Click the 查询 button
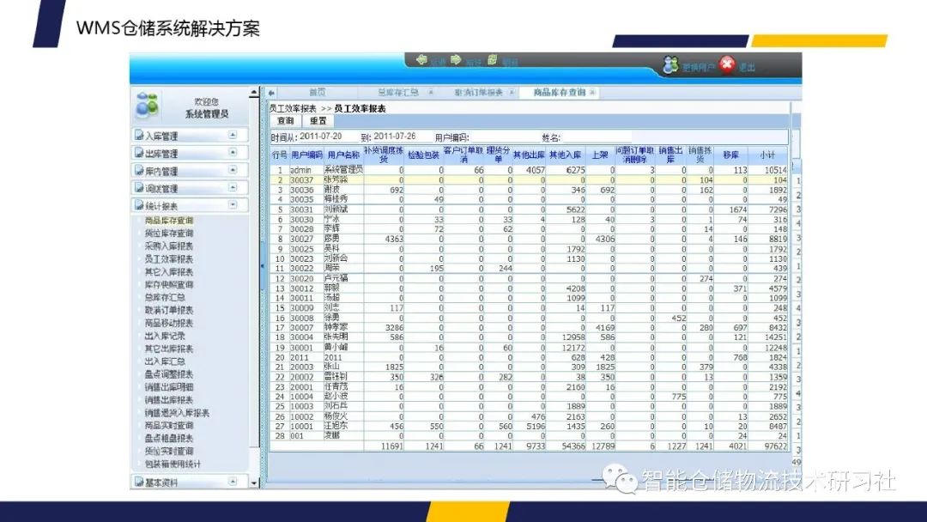Image resolution: width=927 pixels, height=522 pixels. (x=285, y=121)
